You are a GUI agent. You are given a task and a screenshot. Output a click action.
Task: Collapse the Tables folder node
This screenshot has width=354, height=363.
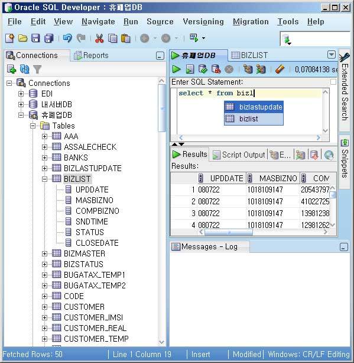point(33,126)
